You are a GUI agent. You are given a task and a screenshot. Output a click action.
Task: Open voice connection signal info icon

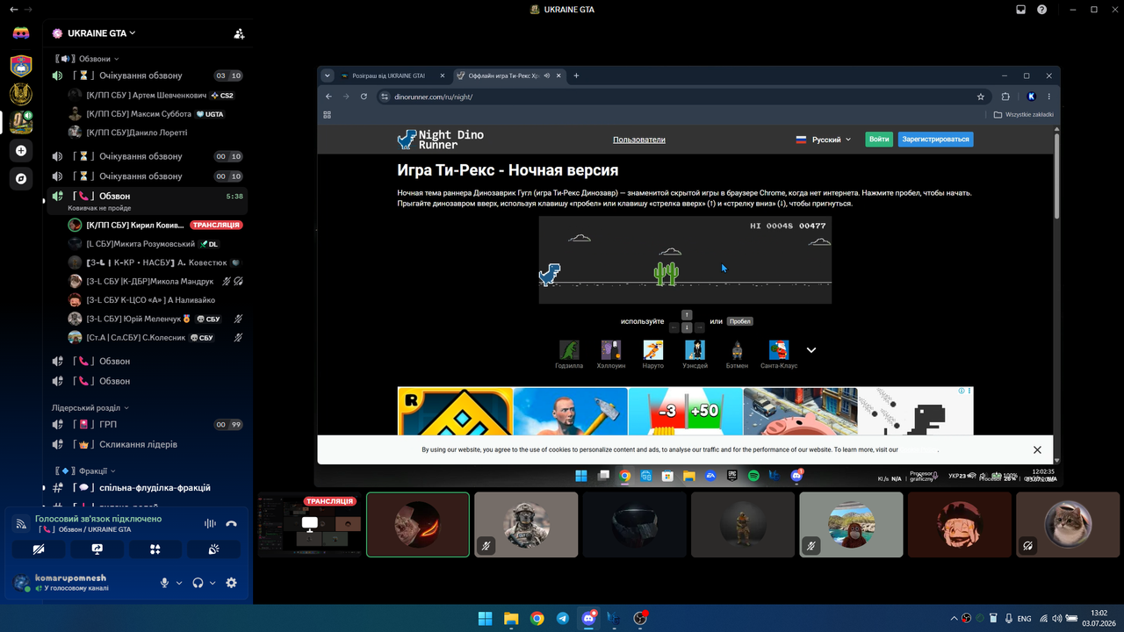(x=21, y=524)
